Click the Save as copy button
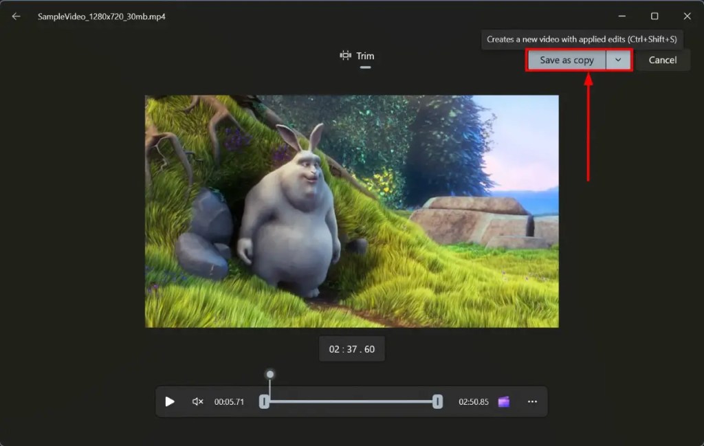 point(566,60)
